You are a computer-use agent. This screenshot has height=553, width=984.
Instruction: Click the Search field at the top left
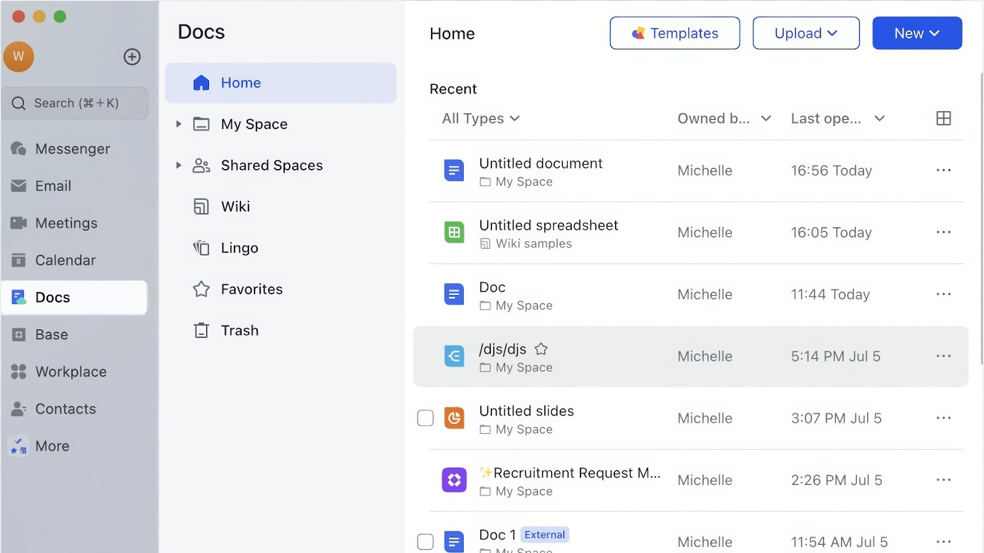75,103
